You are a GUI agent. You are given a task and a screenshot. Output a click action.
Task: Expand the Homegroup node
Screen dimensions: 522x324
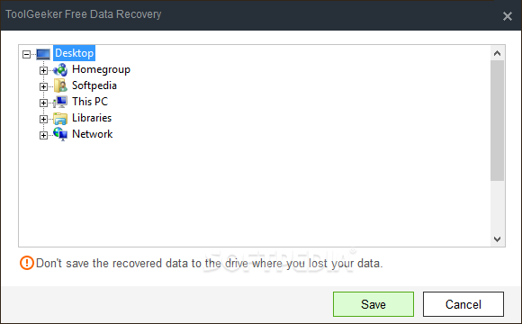tap(43, 70)
